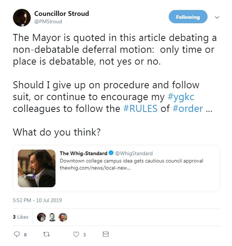The image size is (232, 246).
Task: Open the quoted tweet's article thumbnail
Action: (37, 168)
